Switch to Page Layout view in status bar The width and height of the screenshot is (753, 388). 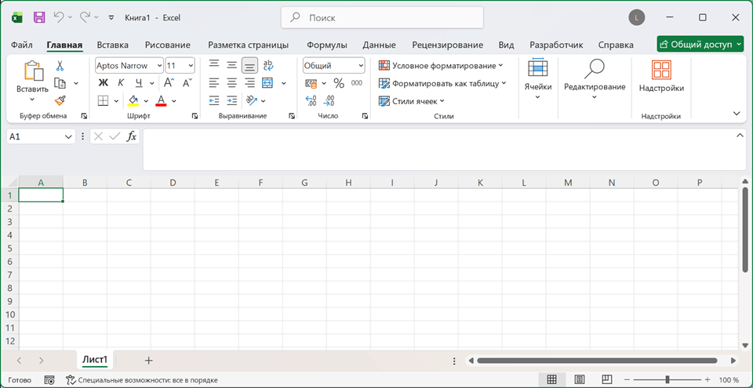point(580,379)
